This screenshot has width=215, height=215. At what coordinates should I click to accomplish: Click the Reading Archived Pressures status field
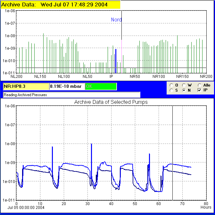(x=71, y=95)
